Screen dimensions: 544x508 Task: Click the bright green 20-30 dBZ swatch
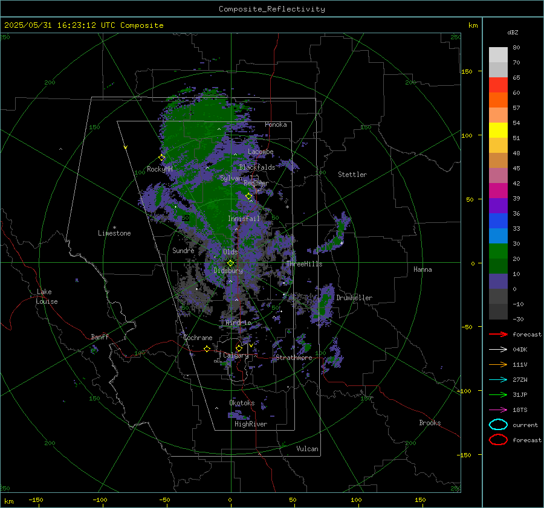tap(498, 251)
